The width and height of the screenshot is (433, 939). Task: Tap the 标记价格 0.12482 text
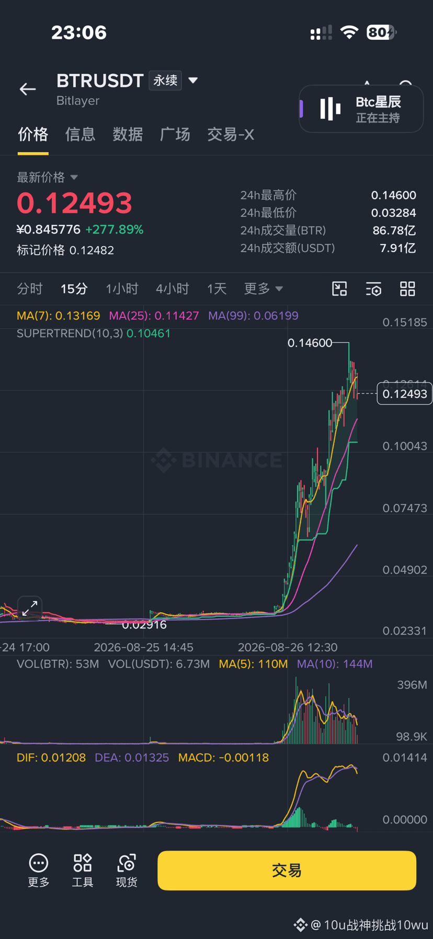point(65,250)
